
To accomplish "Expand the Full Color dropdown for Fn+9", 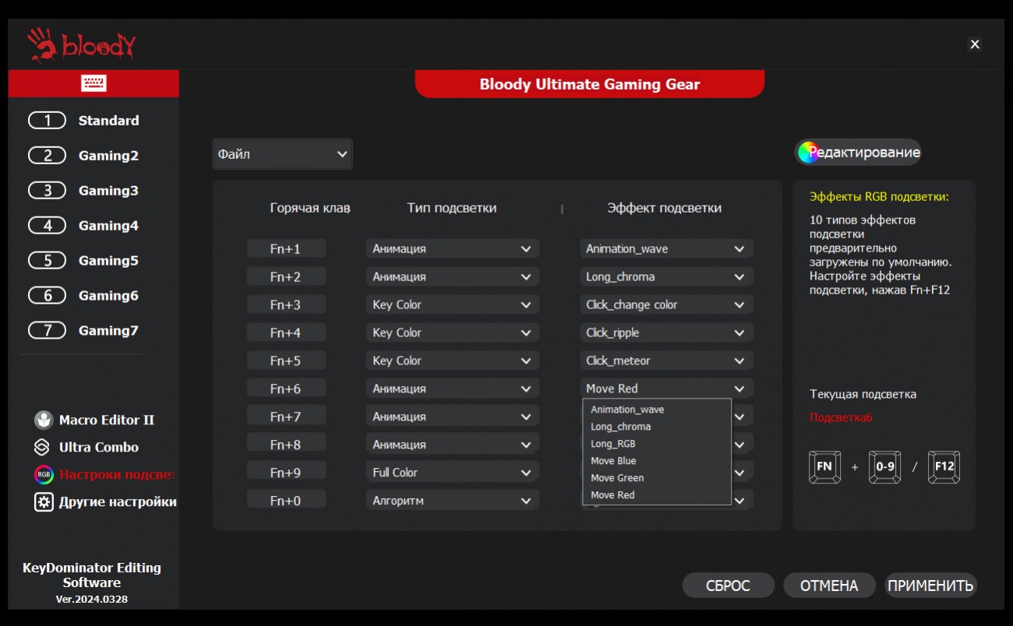I will (452, 473).
